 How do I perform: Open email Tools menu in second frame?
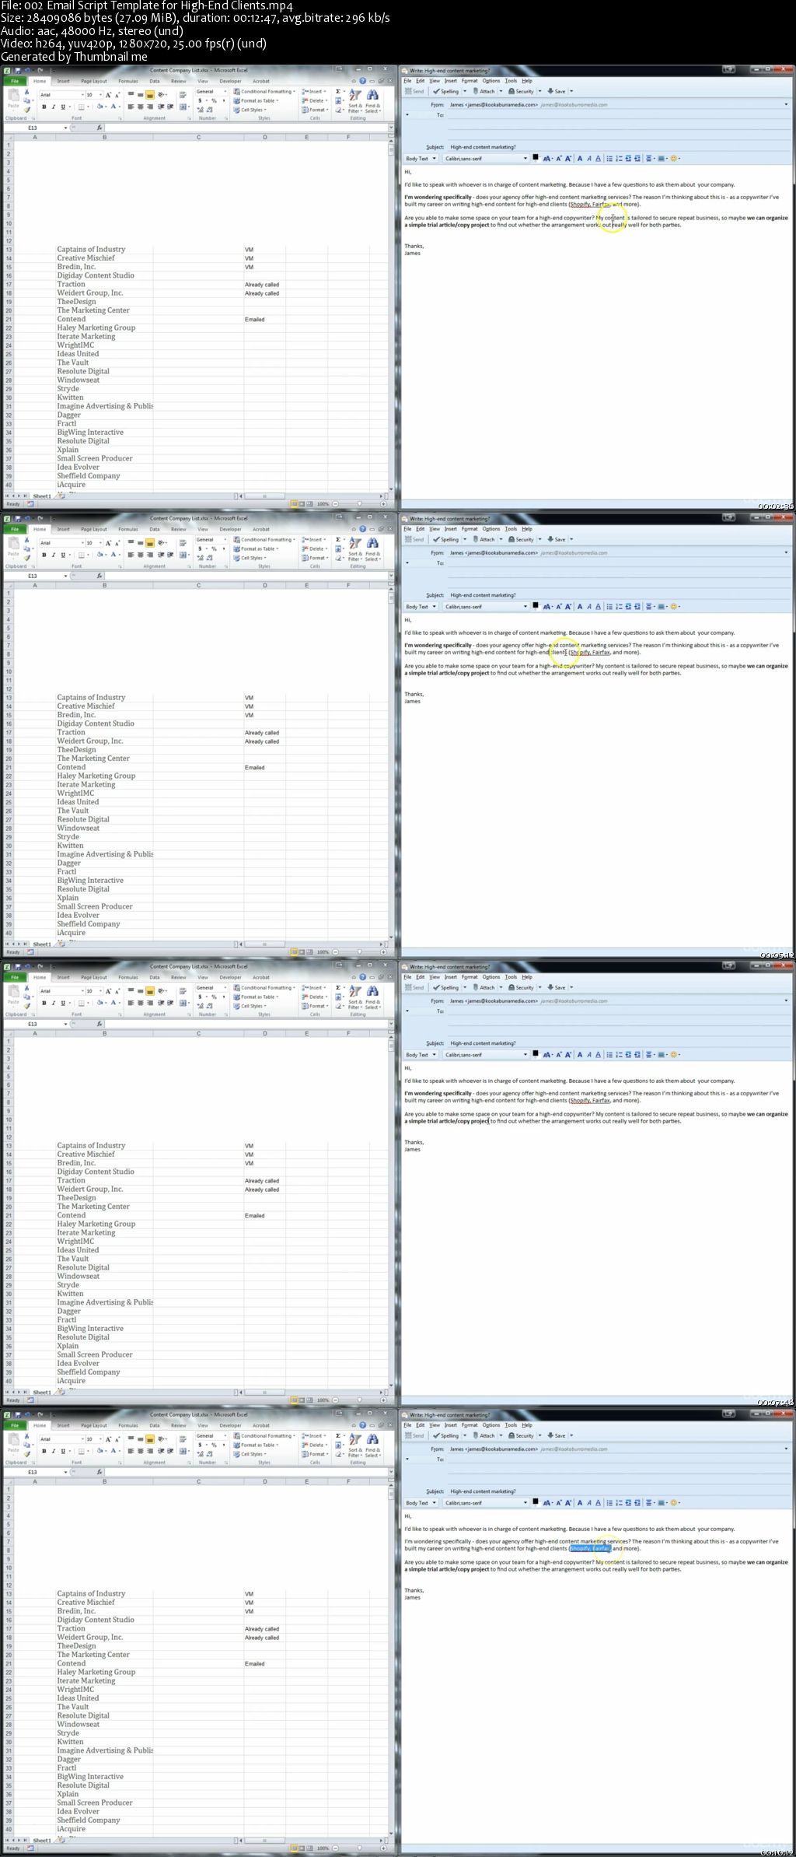click(511, 529)
